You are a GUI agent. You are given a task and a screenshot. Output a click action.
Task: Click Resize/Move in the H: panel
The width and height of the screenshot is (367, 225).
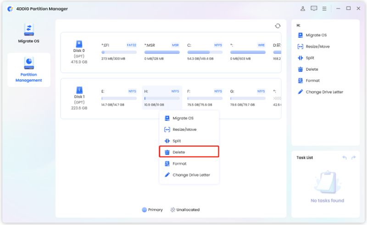click(317, 46)
